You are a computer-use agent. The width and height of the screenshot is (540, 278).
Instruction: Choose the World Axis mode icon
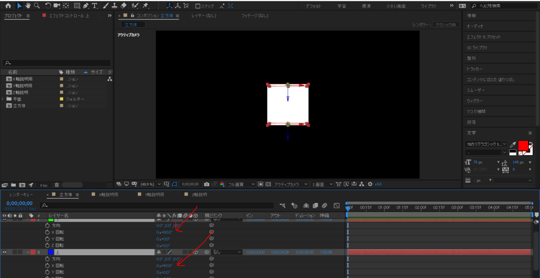click(177, 6)
